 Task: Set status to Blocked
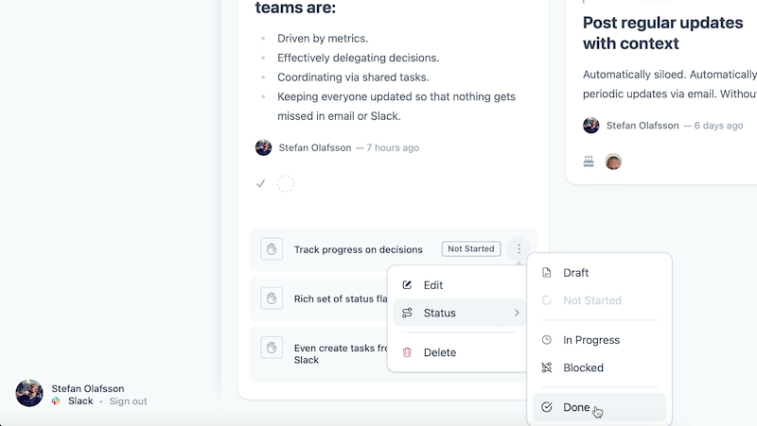coord(583,367)
